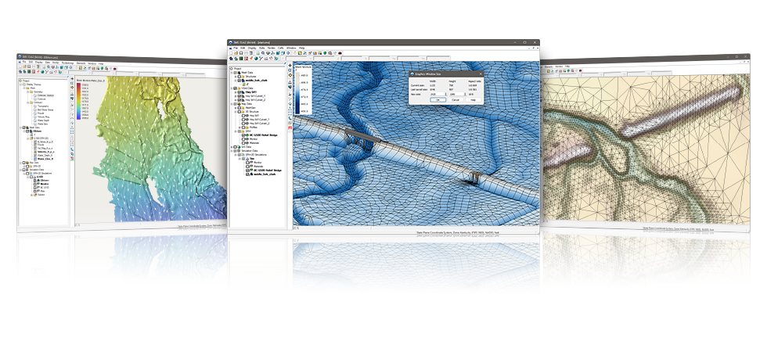767x352 pixels.
Task: Click Cancel in Graphics Window Size dialog
Action: tap(456, 100)
